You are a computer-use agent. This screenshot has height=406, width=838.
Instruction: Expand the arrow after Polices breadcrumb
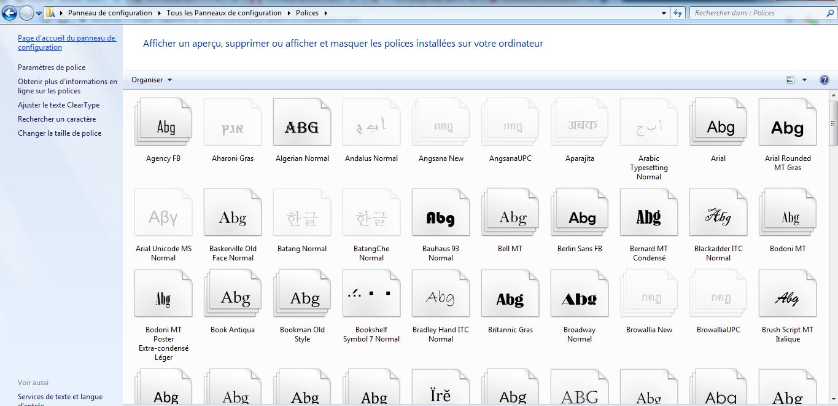325,13
